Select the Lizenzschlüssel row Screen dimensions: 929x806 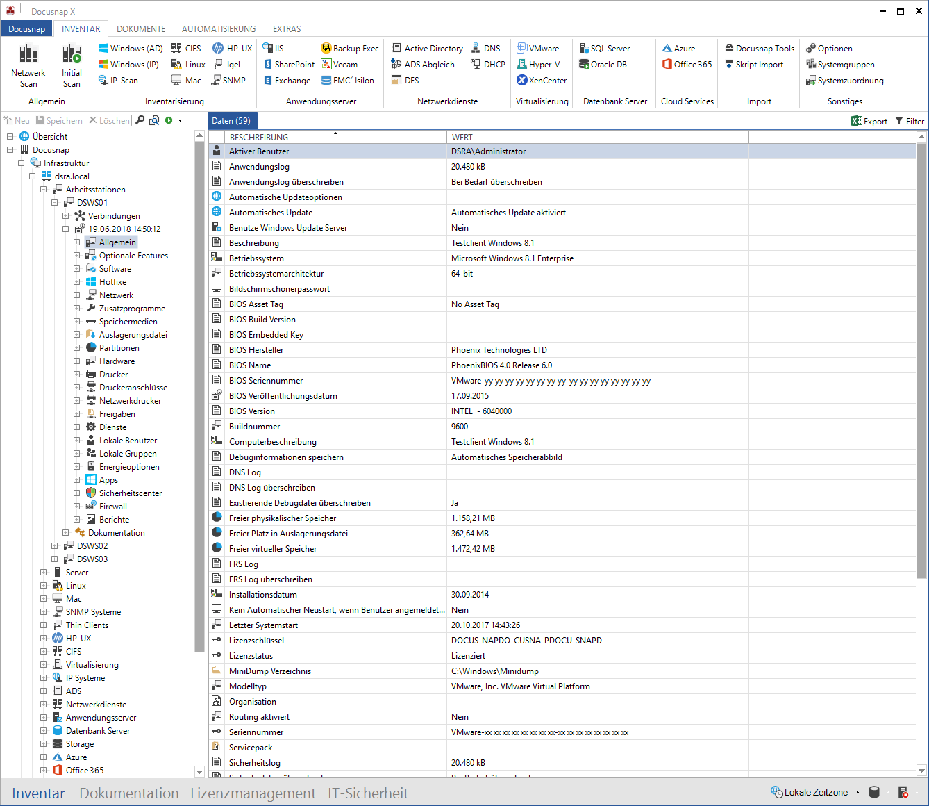click(562, 641)
